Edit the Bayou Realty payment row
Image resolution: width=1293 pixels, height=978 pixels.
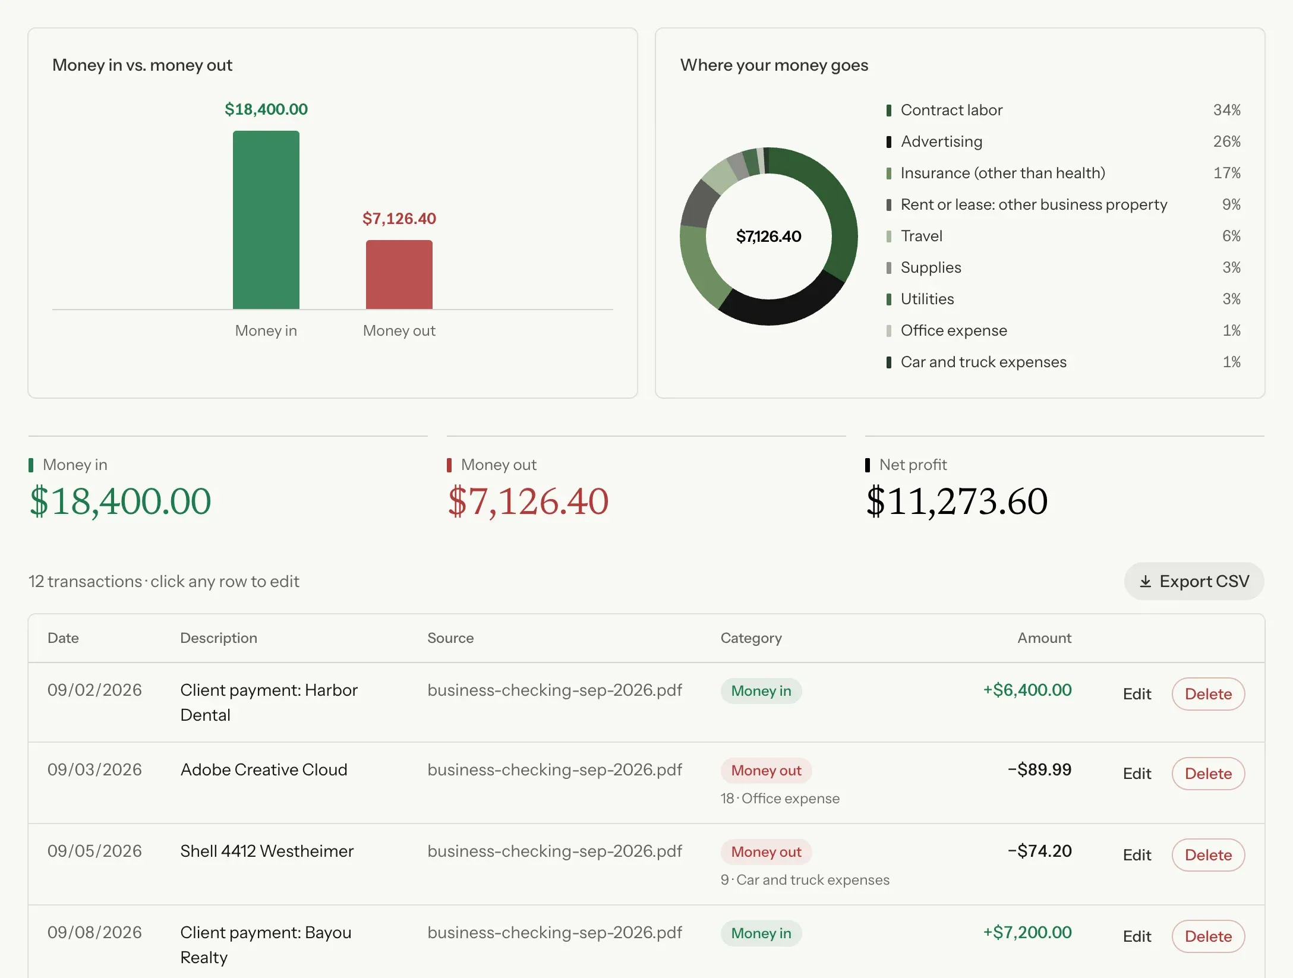pos(1137,936)
